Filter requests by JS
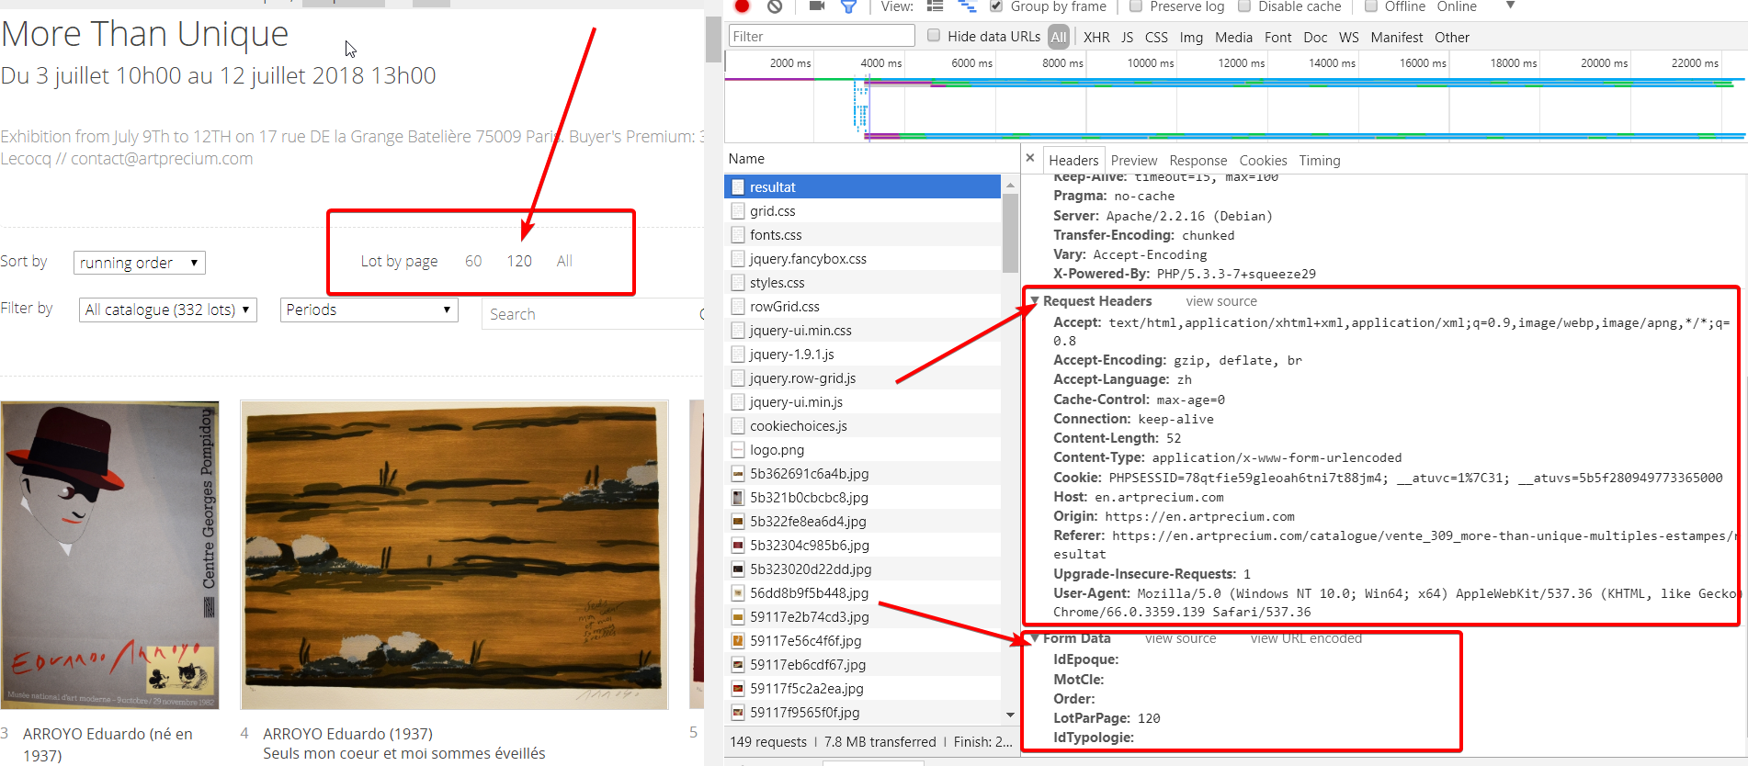 1127,38
